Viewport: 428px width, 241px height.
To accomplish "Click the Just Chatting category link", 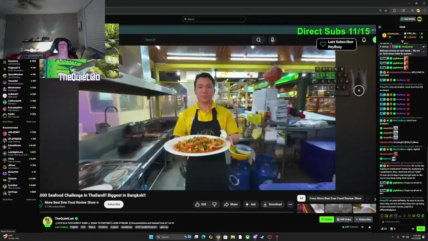I will [x=61, y=227].
